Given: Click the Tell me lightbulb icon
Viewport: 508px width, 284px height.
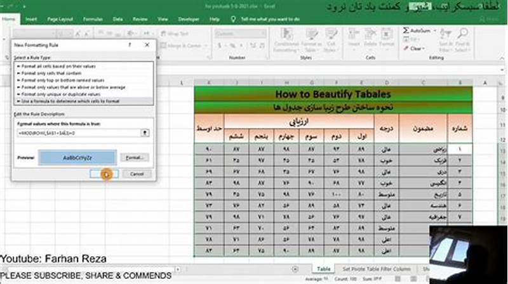Looking at the screenshot, I should 232,20.
